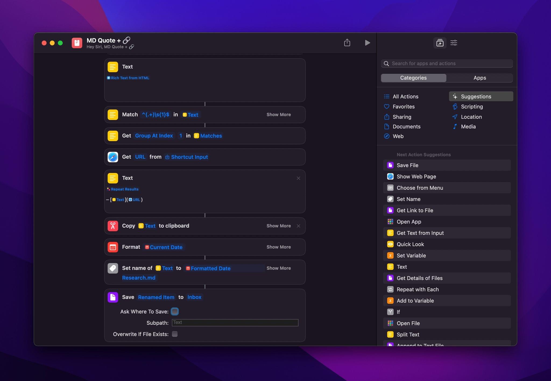This screenshot has height=381, width=551.
Task: Click the All Actions sidebar item
Action: click(x=405, y=96)
